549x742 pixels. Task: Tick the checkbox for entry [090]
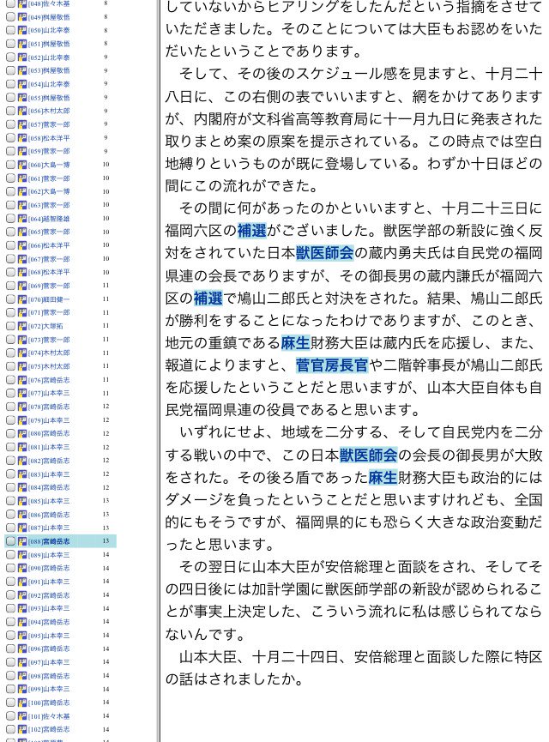click(x=10, y=568)
